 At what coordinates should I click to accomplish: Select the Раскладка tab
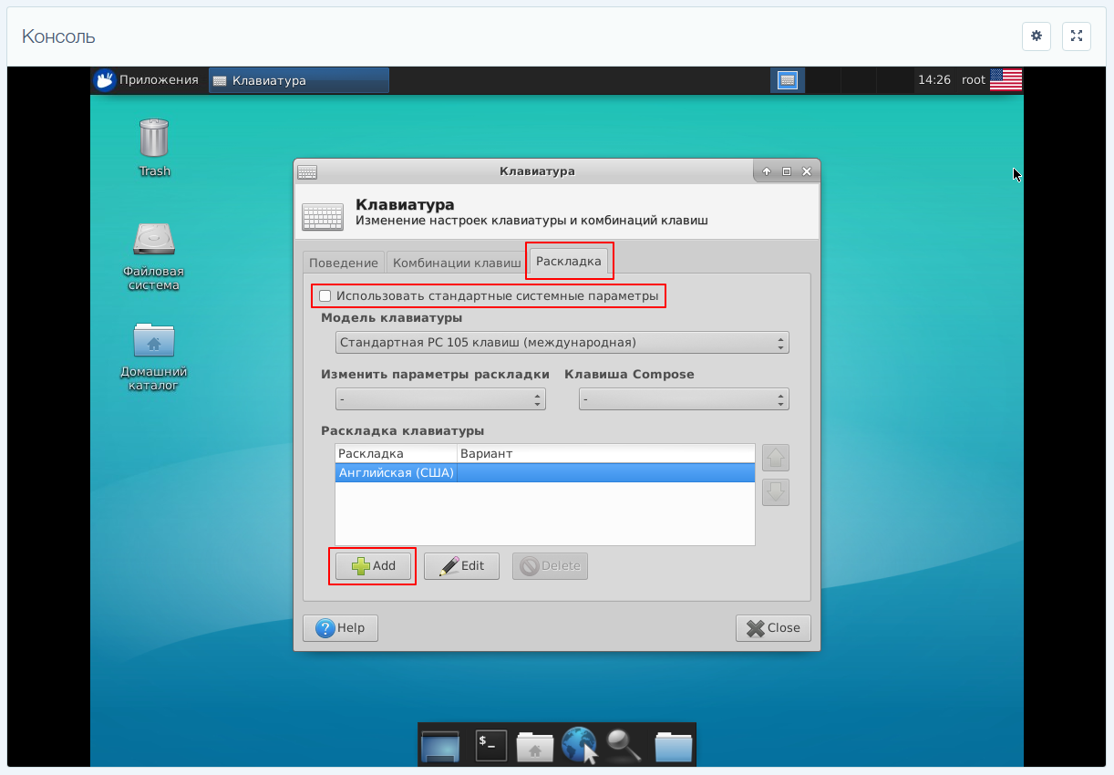(x=569, y=261)
